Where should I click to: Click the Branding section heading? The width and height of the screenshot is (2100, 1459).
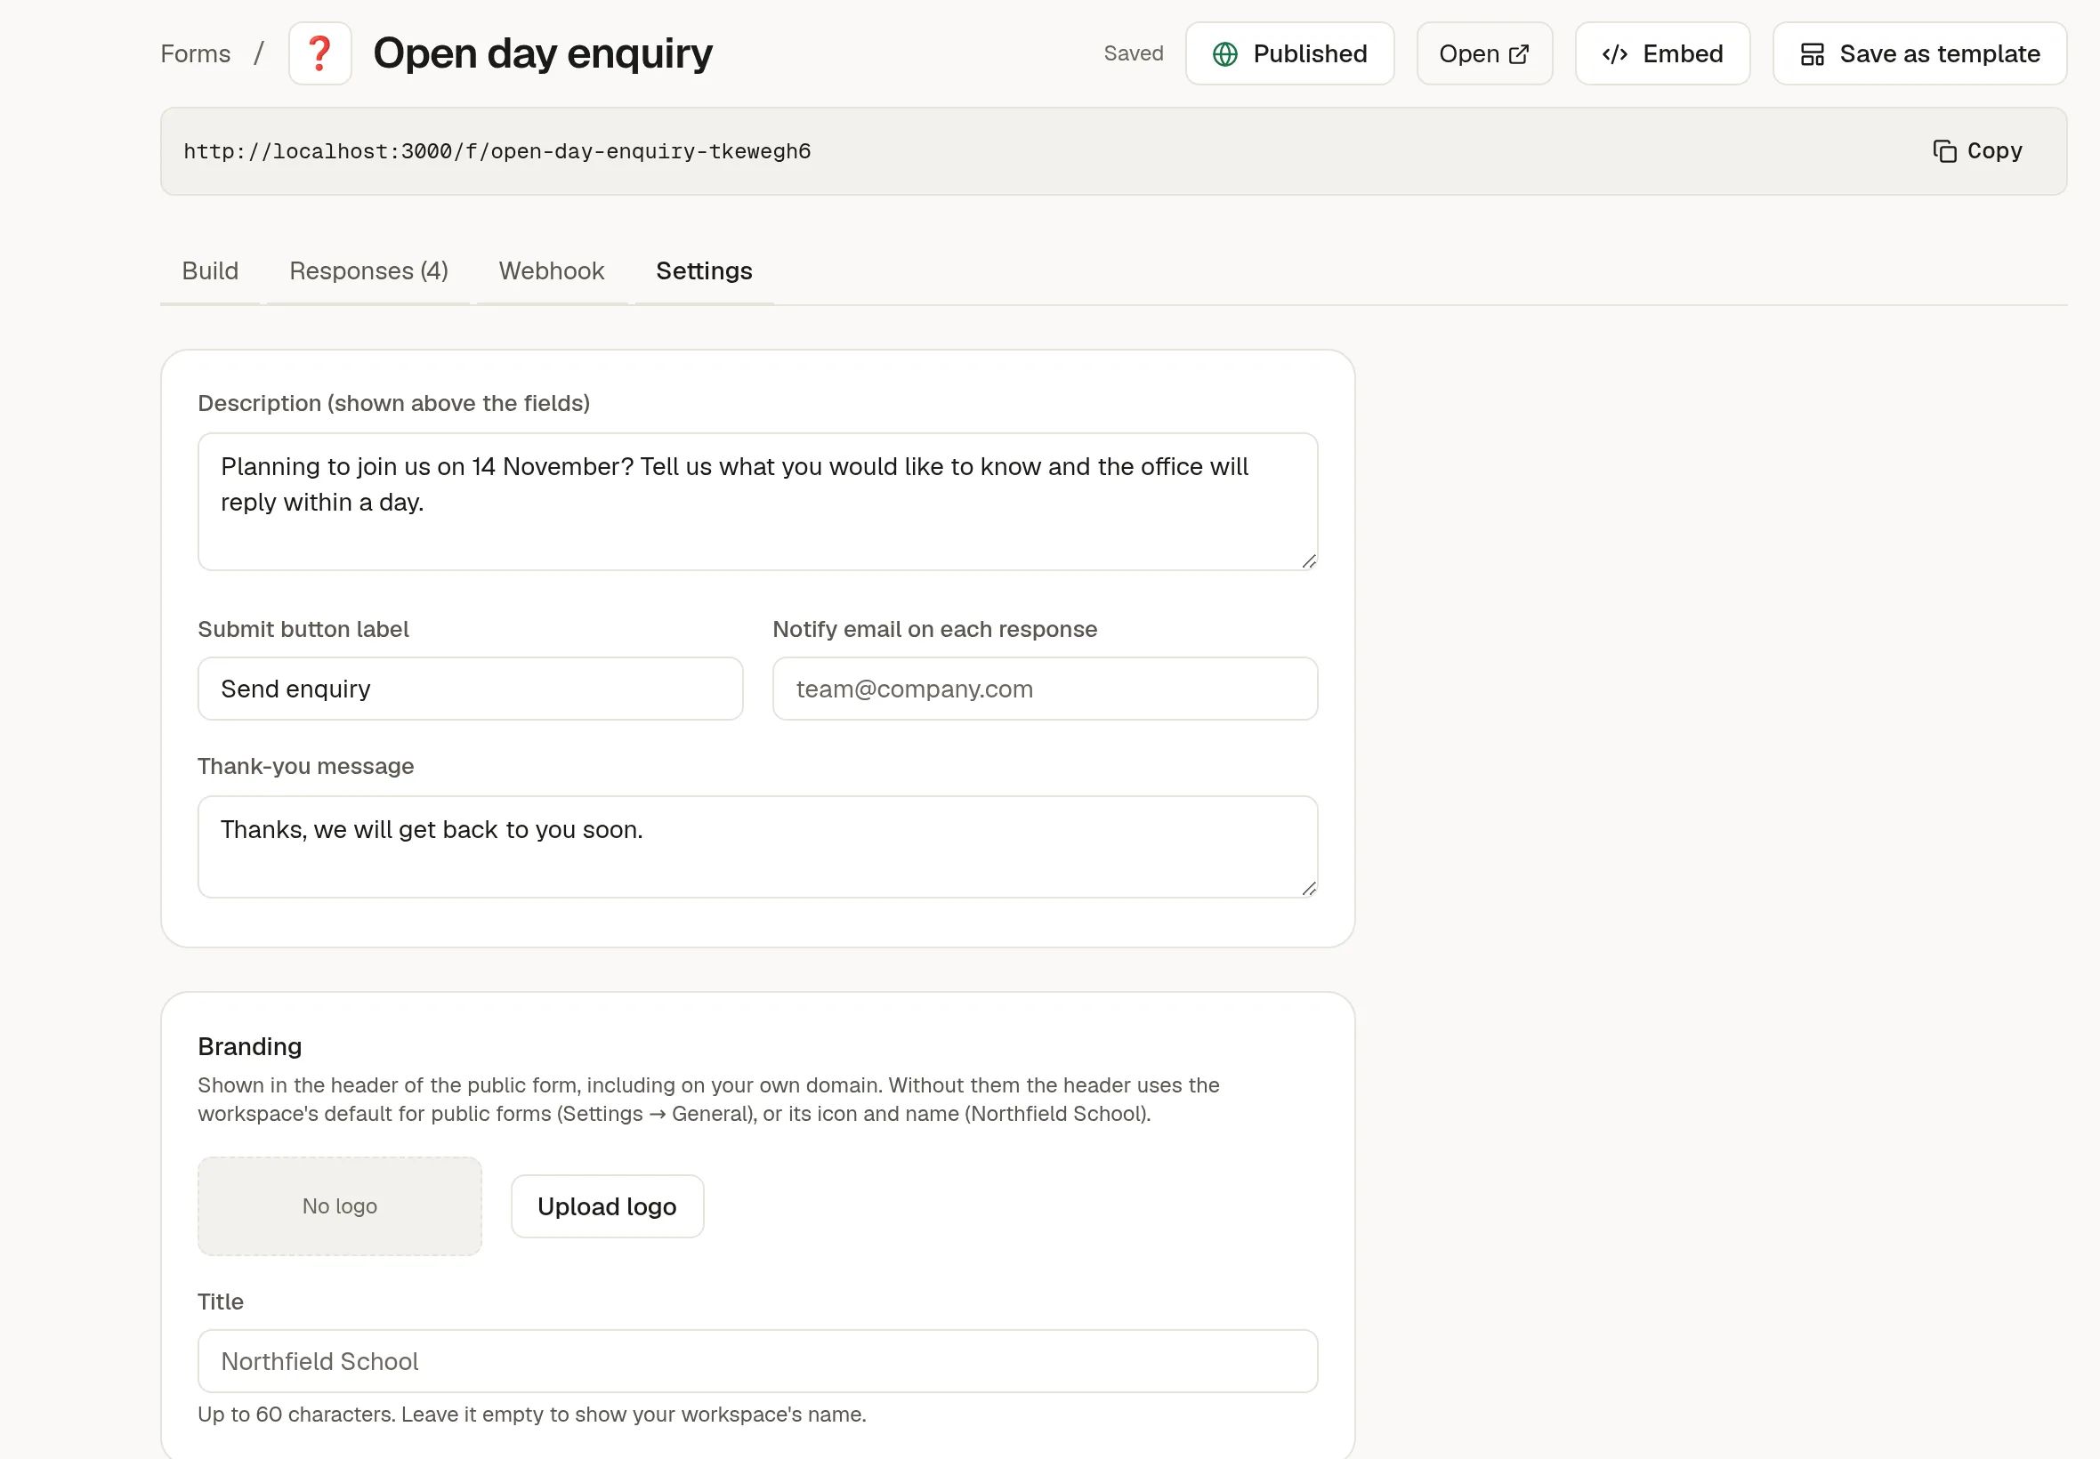[x=249, y=1046]
